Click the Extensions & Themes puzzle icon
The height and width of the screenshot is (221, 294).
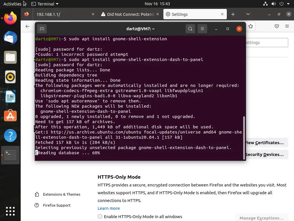pos(37,194)
